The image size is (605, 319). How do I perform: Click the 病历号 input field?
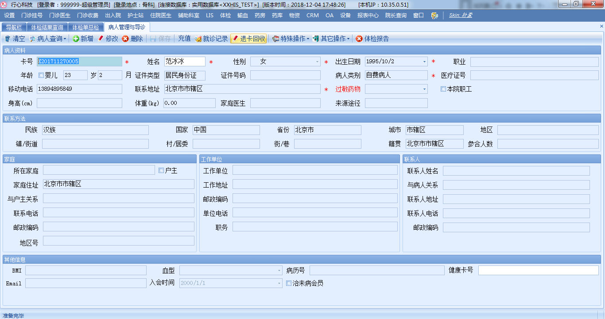pos(377,270)
